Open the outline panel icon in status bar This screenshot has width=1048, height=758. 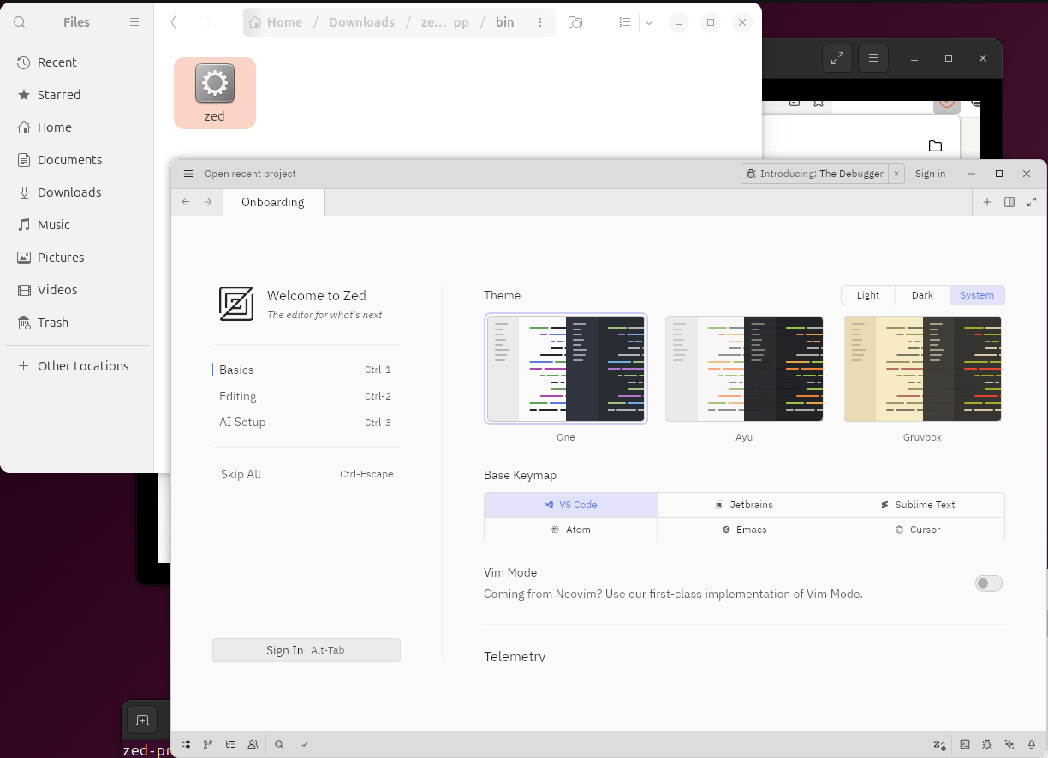coord(230,744)
